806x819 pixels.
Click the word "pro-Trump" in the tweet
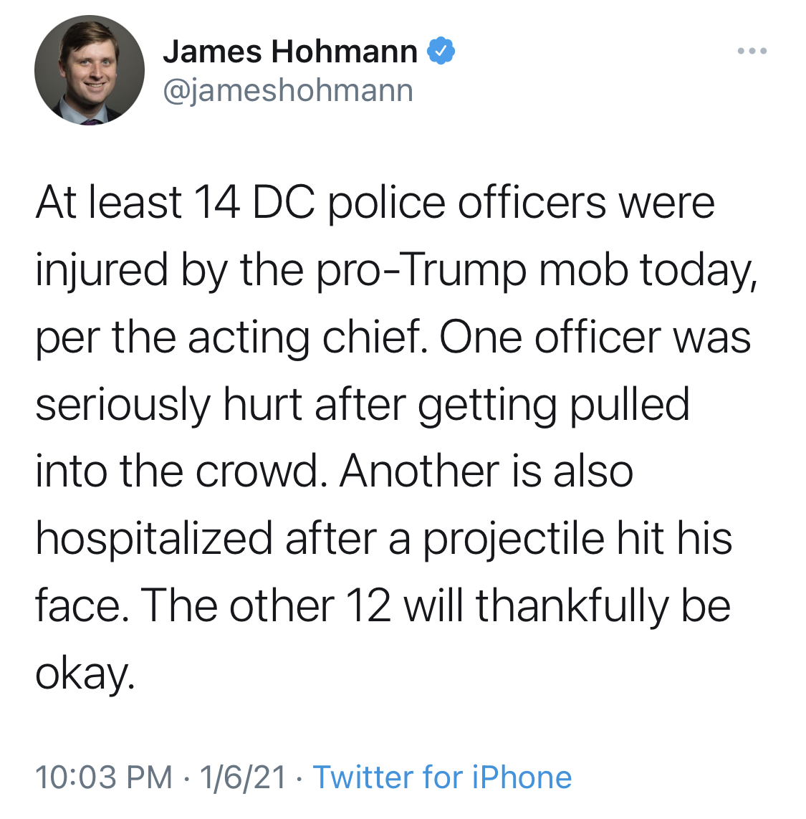[421, 270]
